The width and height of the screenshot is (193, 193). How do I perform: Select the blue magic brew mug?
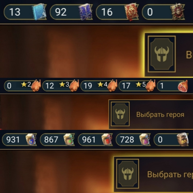[x=31, y=140]
